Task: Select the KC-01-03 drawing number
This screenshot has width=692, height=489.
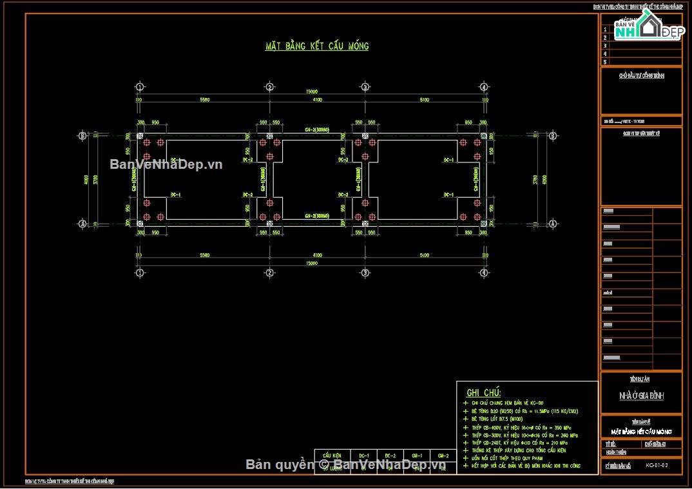Action: [x=657, y=465]
